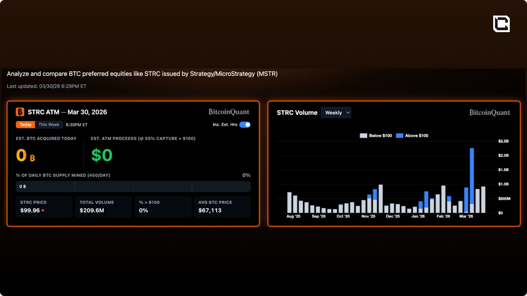Click the "Inc. Ext. Hrs" label text
Screen dimensions: 527x296
[x=225, y=125]
